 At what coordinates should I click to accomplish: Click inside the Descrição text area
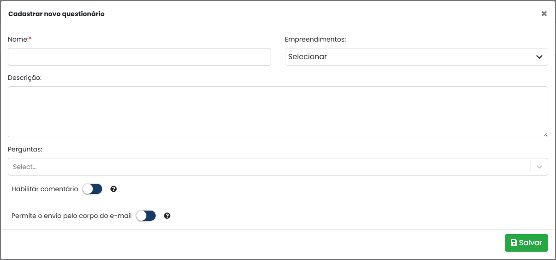(278, 112)
